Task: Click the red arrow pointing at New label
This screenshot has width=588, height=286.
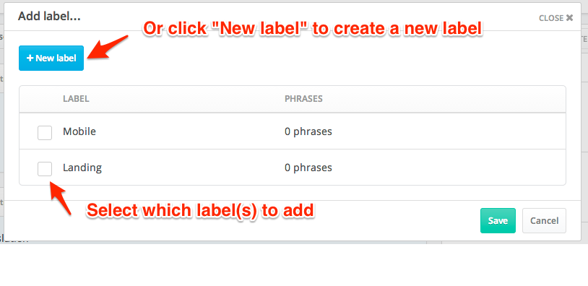Action: 108,47
